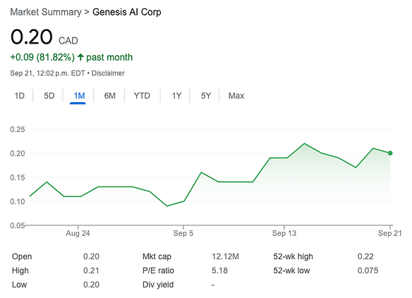Screen dimensions: 412x298
Task: Click the Sep 5 x-axis label
Action: 183,233
